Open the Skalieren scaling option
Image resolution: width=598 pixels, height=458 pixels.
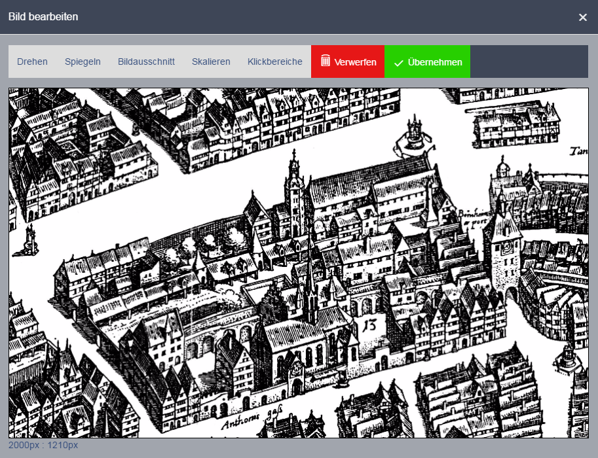coord(211,62)
